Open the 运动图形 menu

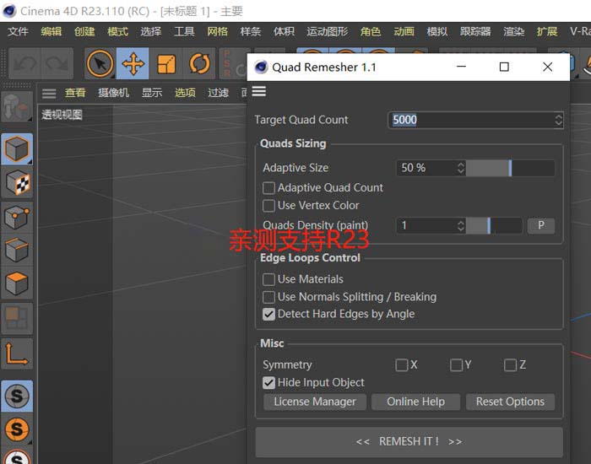click(328, 32)
